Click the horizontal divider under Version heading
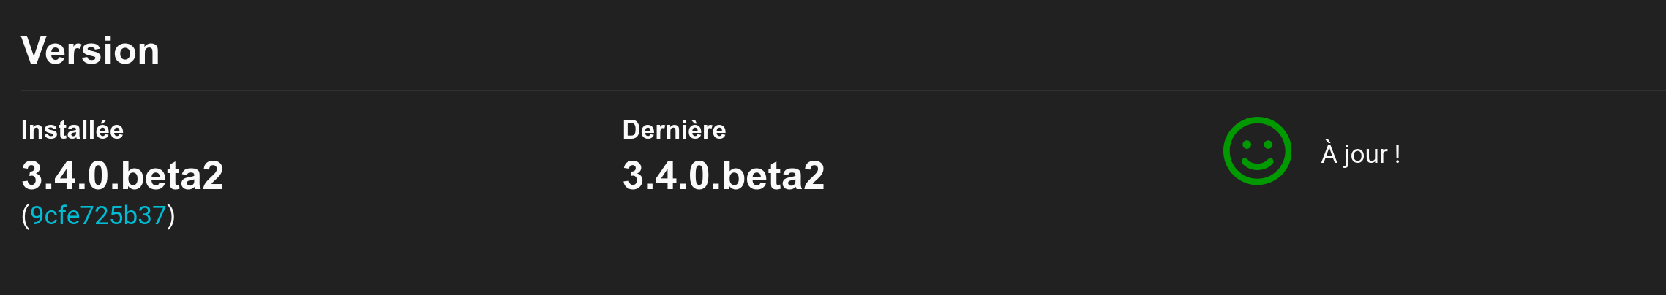The image size is (1666, 295). [x=844, y=91]
